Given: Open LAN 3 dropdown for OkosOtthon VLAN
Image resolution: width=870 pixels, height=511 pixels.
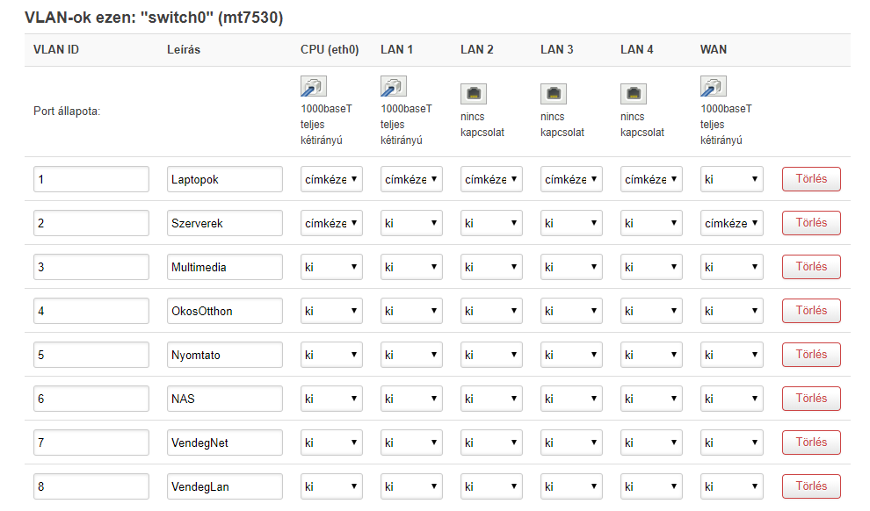Looking at the screenshot, I should (571, 310).
